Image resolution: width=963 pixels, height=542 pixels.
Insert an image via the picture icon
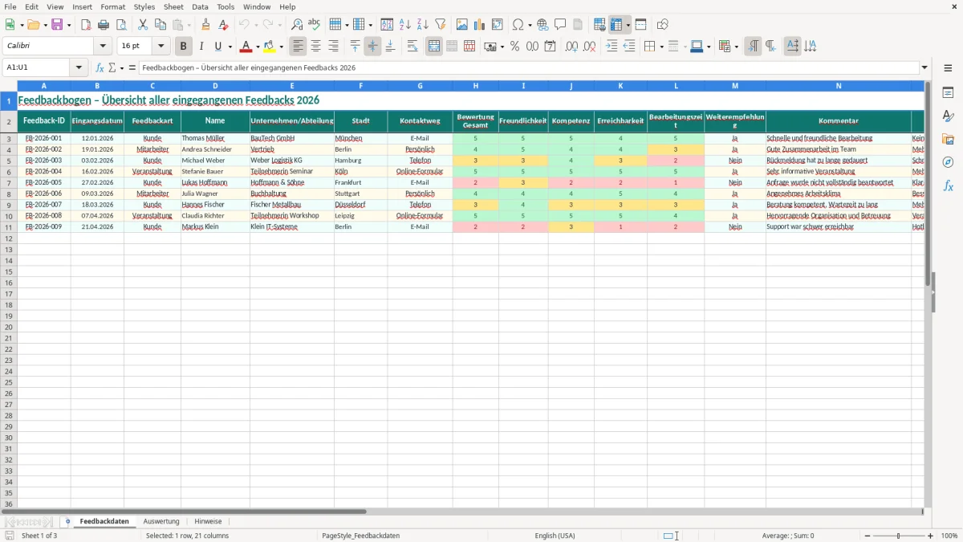[x=462, y=25]
